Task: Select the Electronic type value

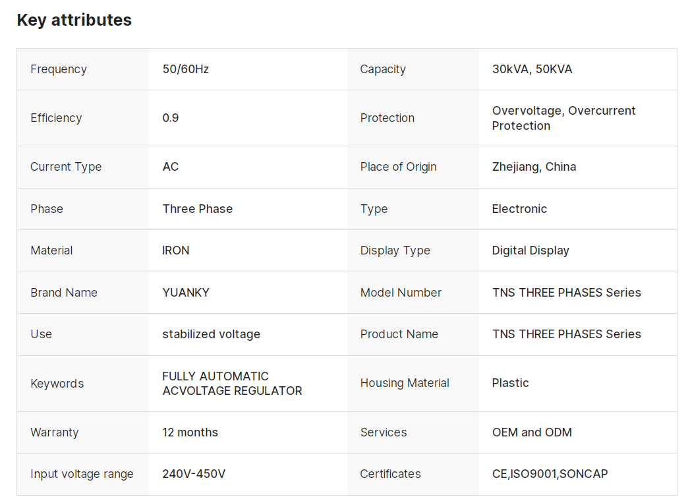Action: [519, 209]
